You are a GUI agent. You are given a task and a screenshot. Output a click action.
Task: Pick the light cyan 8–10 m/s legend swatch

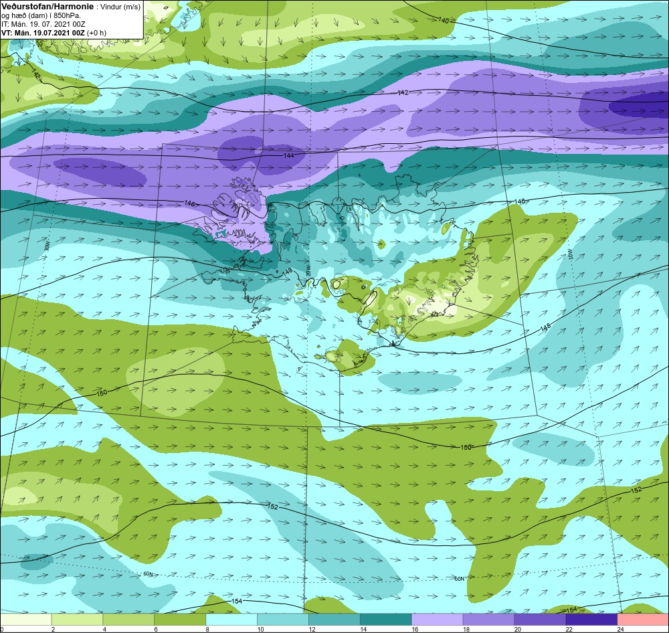click(231, 620)
